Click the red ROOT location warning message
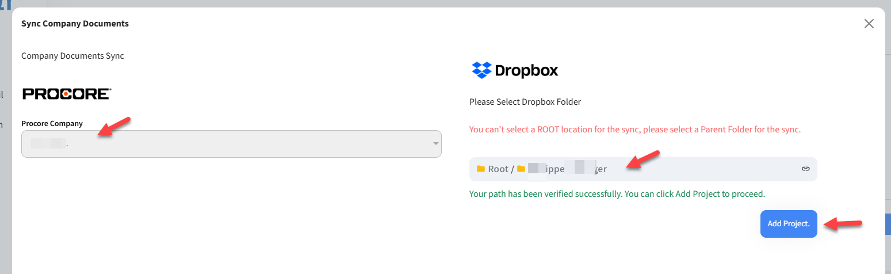 pyautogui.click(x=634, y=130)
